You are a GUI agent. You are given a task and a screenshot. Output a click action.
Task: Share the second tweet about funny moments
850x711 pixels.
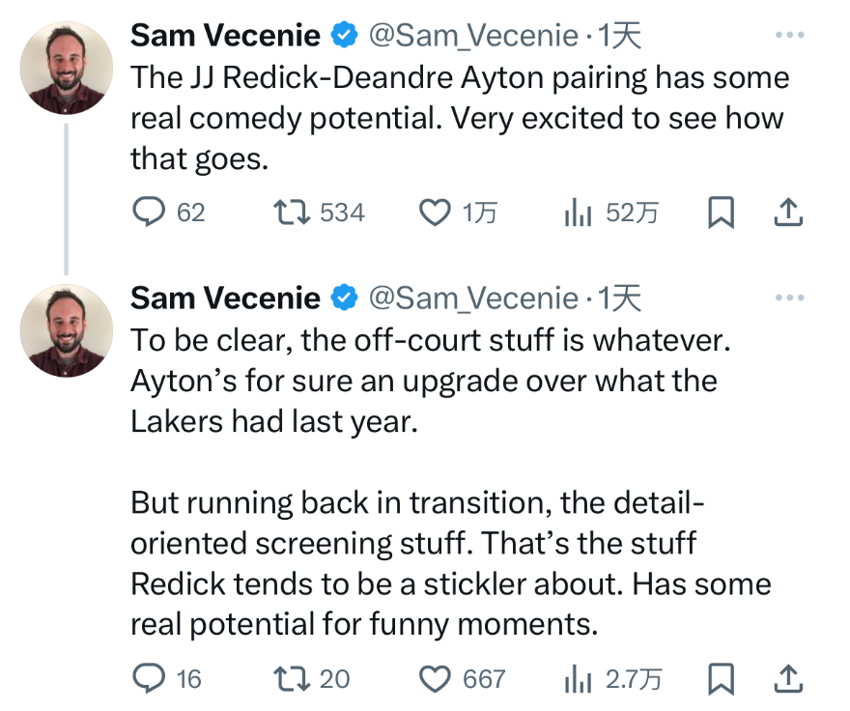pyautogui.click(x=789, y=679)
